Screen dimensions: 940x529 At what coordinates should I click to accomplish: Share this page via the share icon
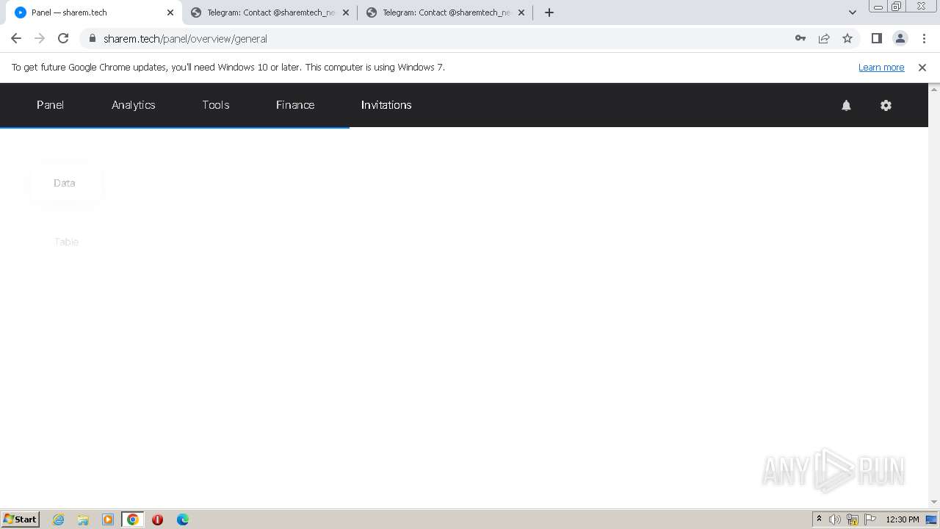click(x=824, y=38)
